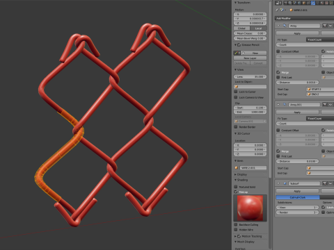Click the Array.001 modifier type icon

(x=285, y=105)
